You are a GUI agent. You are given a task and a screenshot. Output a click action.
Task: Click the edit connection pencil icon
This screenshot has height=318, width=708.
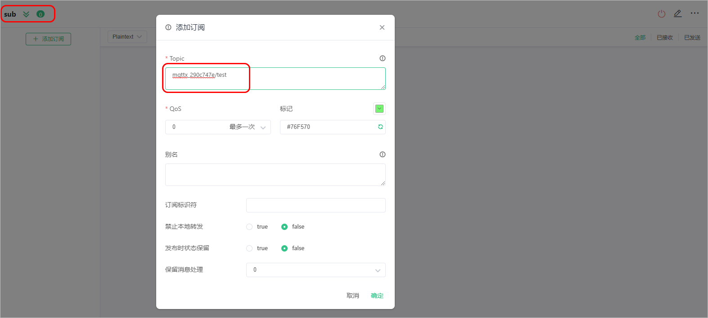[678, 13]
